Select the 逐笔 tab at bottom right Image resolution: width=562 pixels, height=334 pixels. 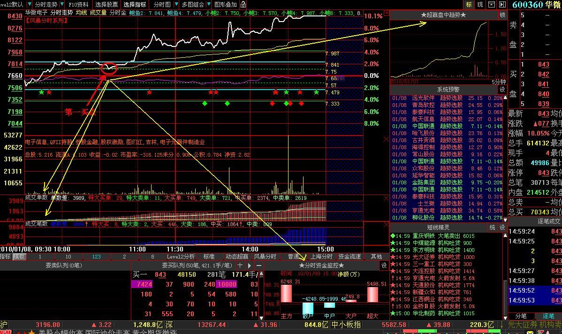click(548, 316)
